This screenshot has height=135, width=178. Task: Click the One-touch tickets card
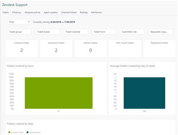(125, 48)
